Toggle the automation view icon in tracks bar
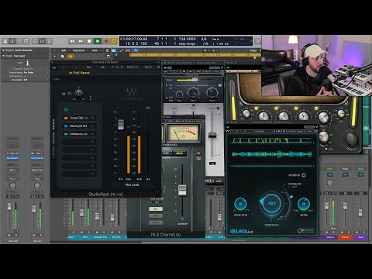This screenshot has width=372, height=279. point(121,50)
